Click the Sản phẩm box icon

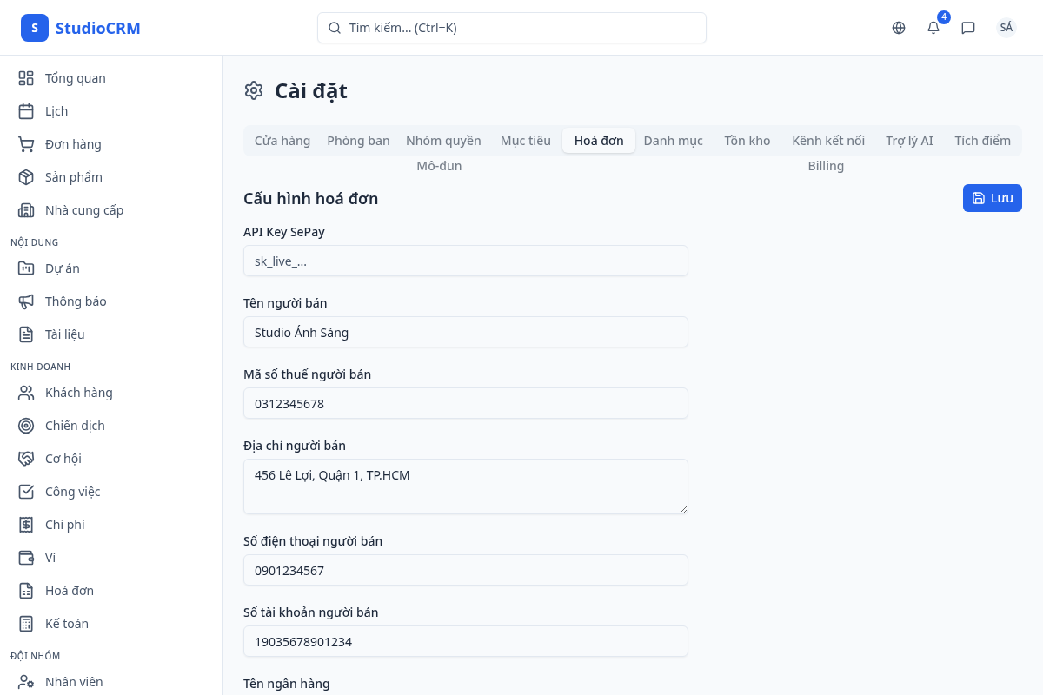tap(26, 177)
